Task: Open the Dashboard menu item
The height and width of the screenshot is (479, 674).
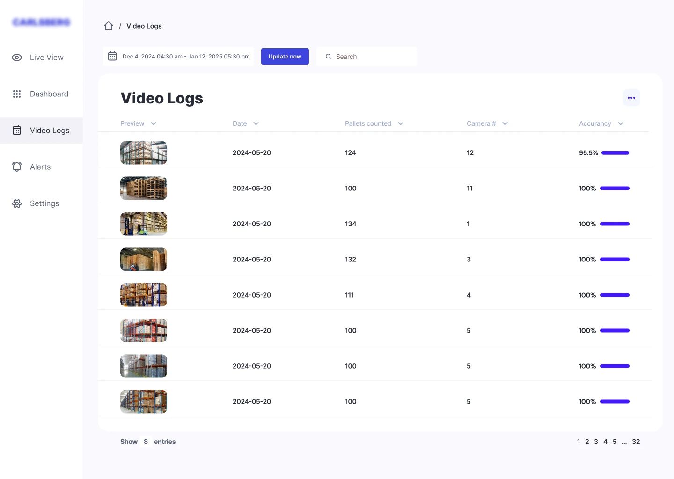Action: pos(41,94)
